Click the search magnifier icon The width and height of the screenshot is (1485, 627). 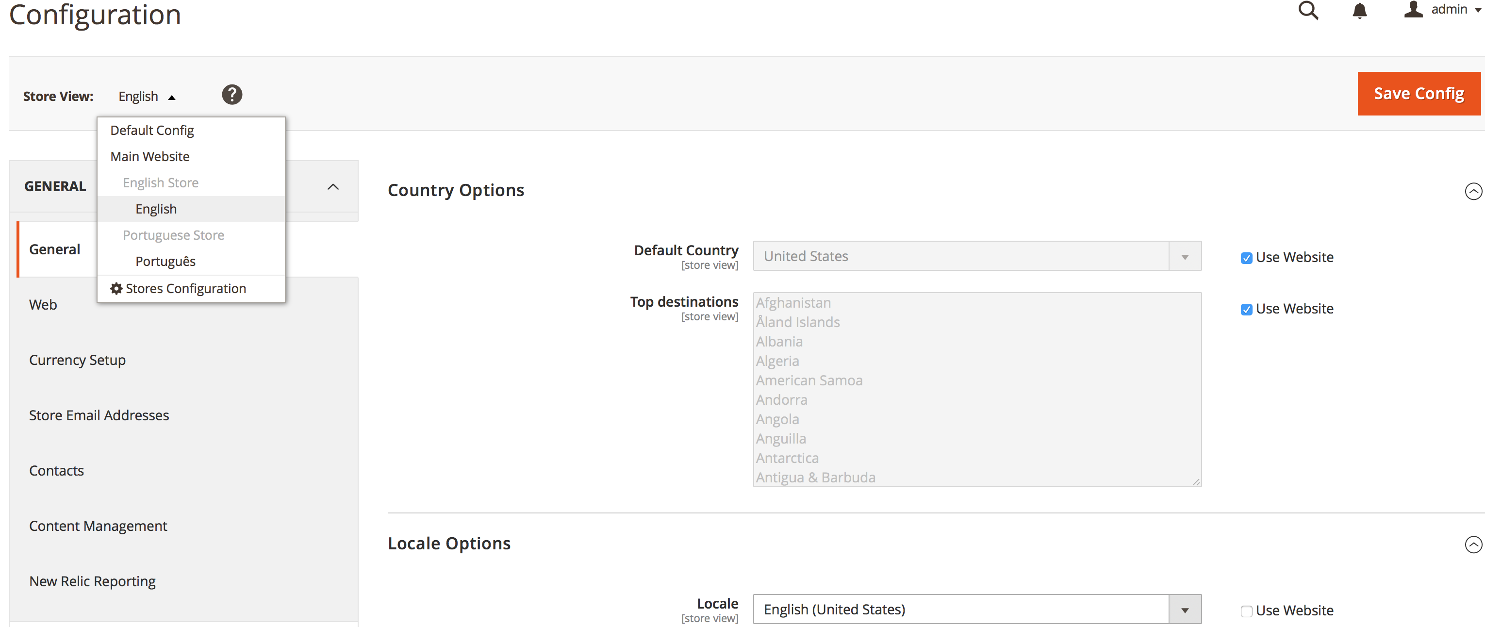pos(1307,10)
